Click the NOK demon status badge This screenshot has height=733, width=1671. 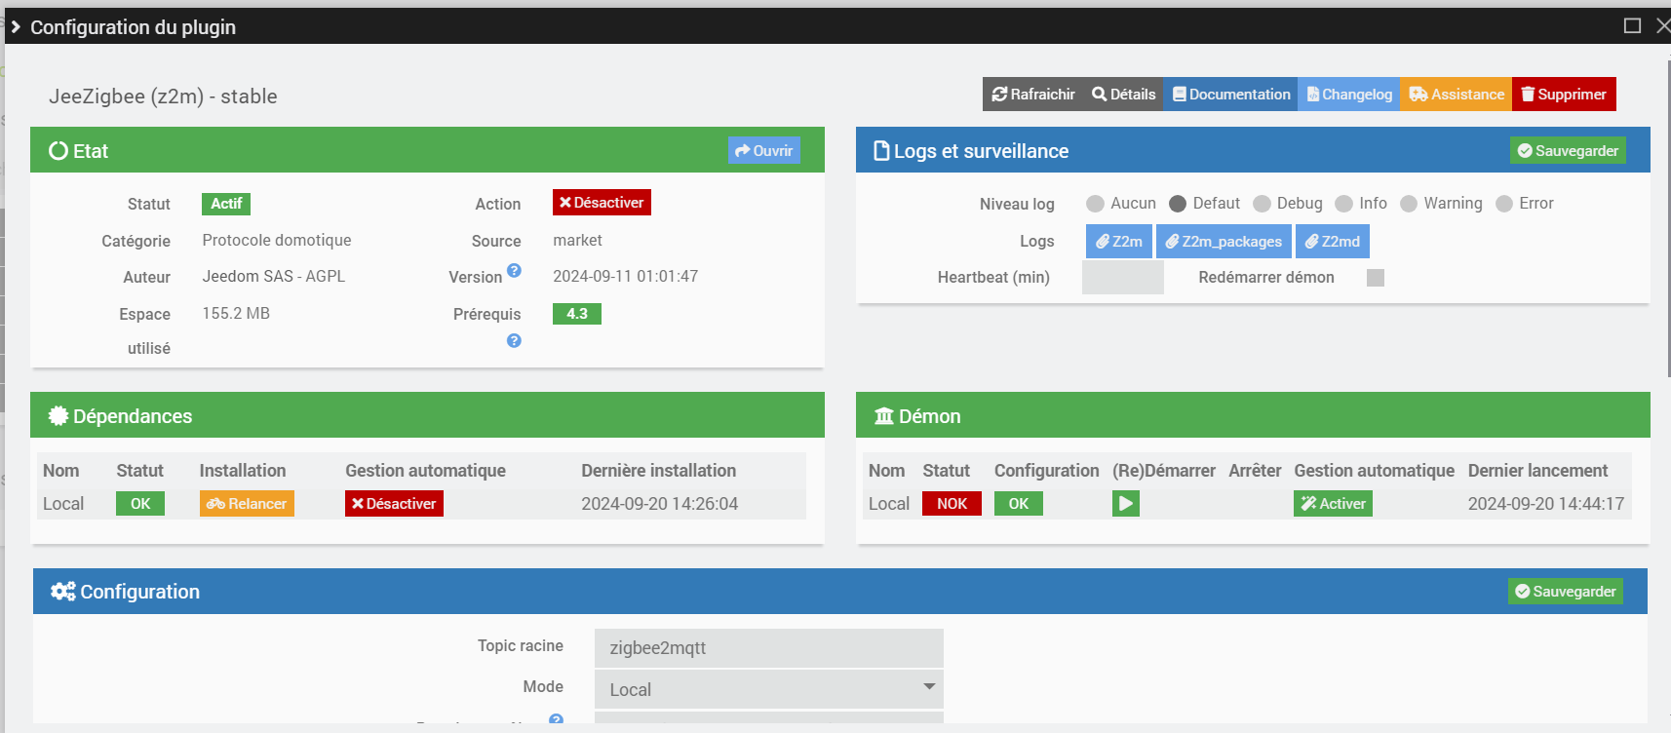coord(952,504)
